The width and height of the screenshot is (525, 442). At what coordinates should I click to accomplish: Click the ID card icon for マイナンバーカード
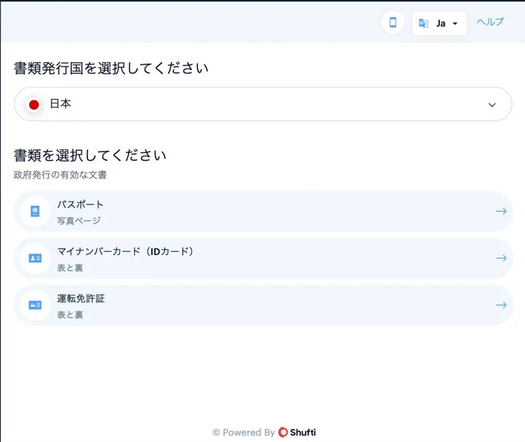pos(34,258)
